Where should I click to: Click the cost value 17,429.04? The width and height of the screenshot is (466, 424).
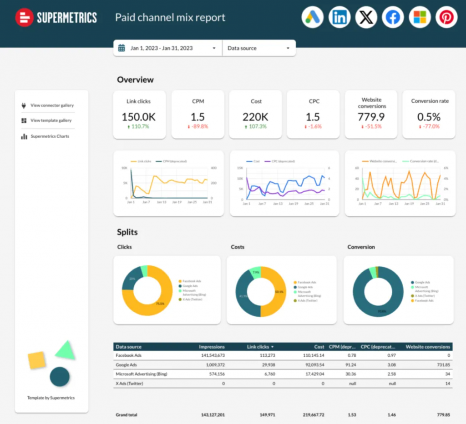pyautogui.click(x=315, y=374)
